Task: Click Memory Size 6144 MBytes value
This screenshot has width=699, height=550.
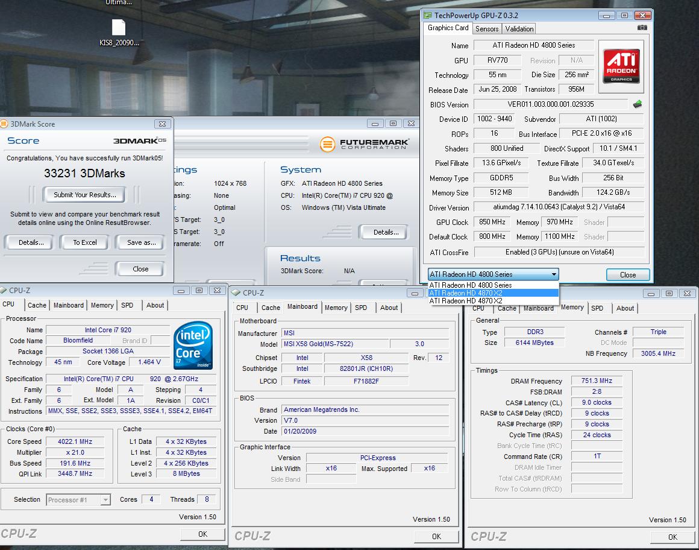Action: (x=534, y=343)
